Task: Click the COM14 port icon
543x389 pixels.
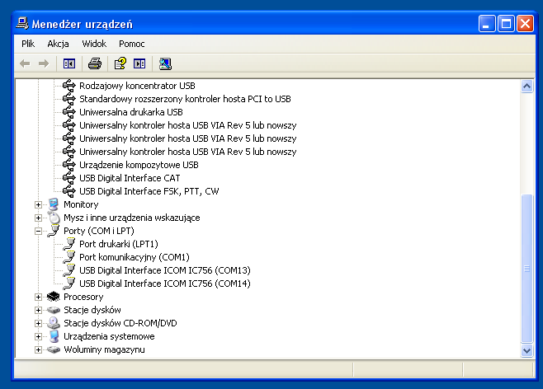Action: (69, 284)
